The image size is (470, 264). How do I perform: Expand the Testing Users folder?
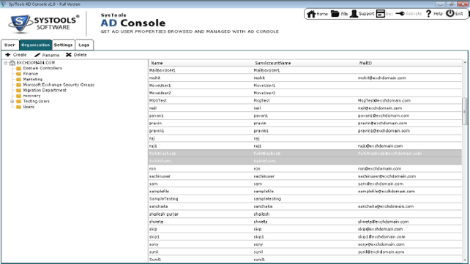pyautogui.click(x=12, y=102)
